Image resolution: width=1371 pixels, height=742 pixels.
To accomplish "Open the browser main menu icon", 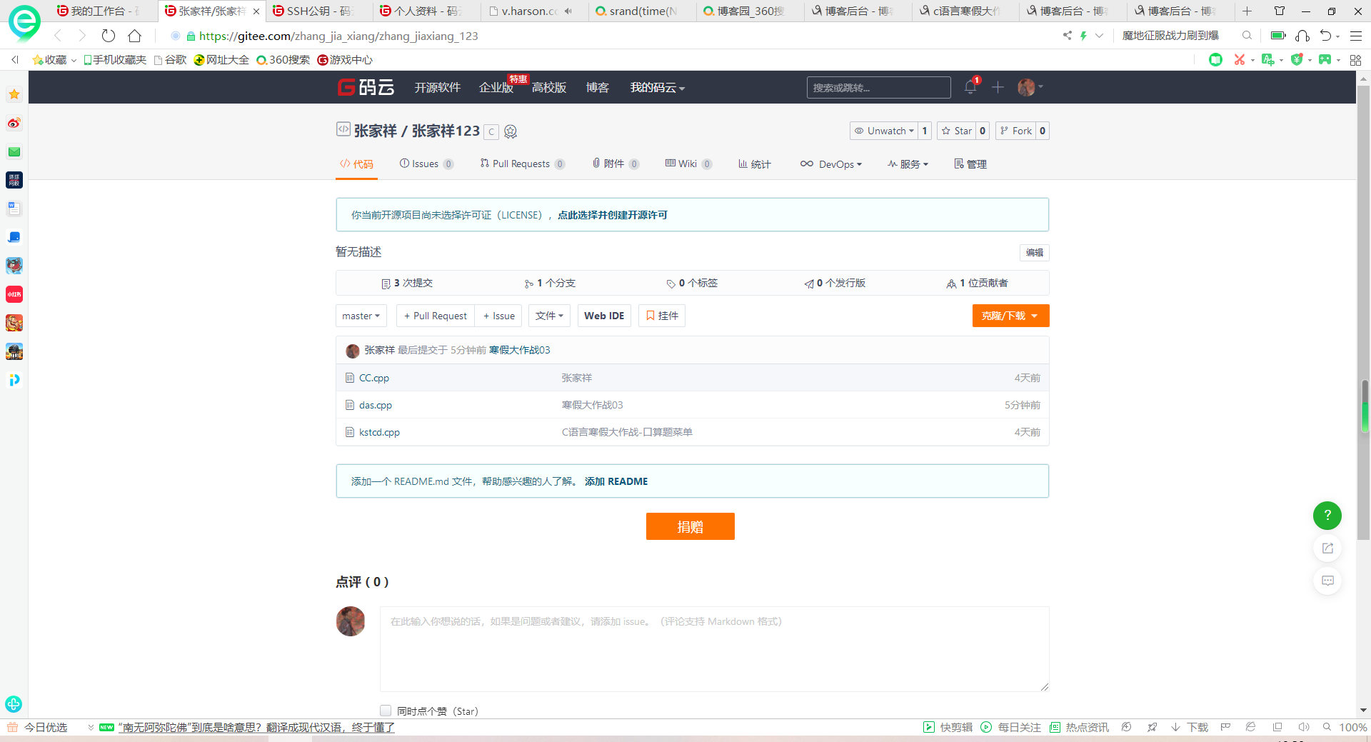I will coord(1355,36).
